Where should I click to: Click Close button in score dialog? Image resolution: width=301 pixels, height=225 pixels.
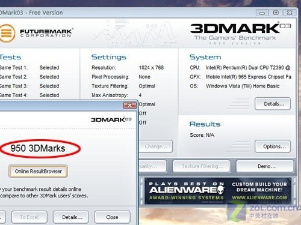pyautogui.click(x=113, y=217)
